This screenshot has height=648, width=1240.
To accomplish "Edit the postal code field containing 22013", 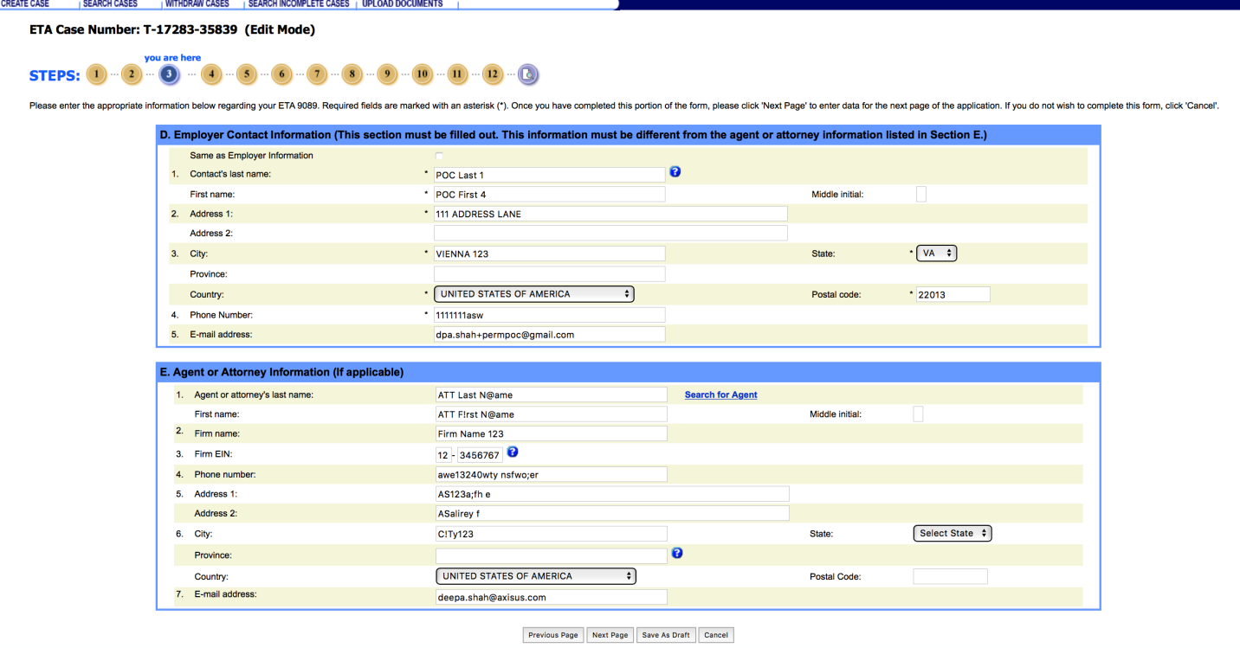I will click(x=953, y=295).
